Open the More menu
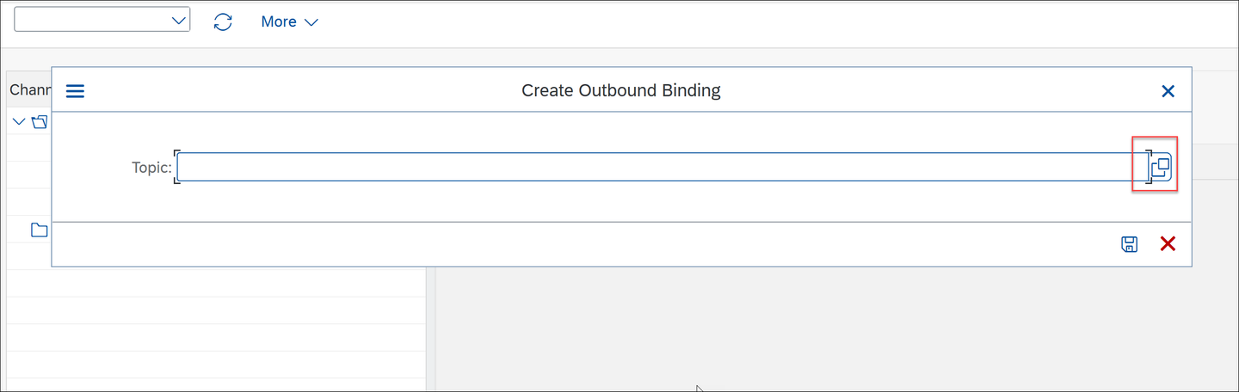The width and height of the screenshot is (1239, 392). [289, 21]
